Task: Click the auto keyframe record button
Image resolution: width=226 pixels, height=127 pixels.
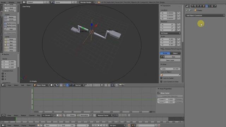Action: (129, 126)
